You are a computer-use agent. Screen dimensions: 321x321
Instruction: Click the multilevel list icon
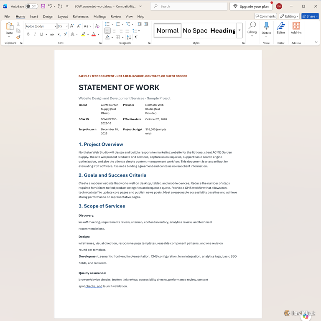point(128,24)
